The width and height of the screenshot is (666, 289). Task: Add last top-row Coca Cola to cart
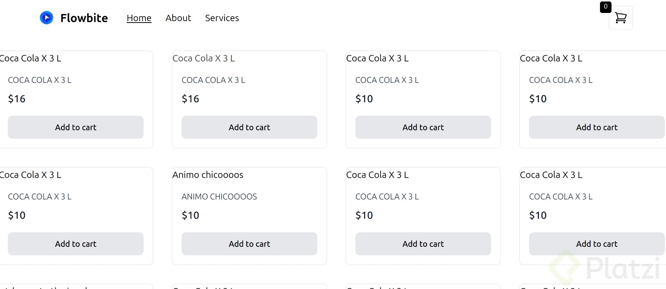(x=597, y=127)
